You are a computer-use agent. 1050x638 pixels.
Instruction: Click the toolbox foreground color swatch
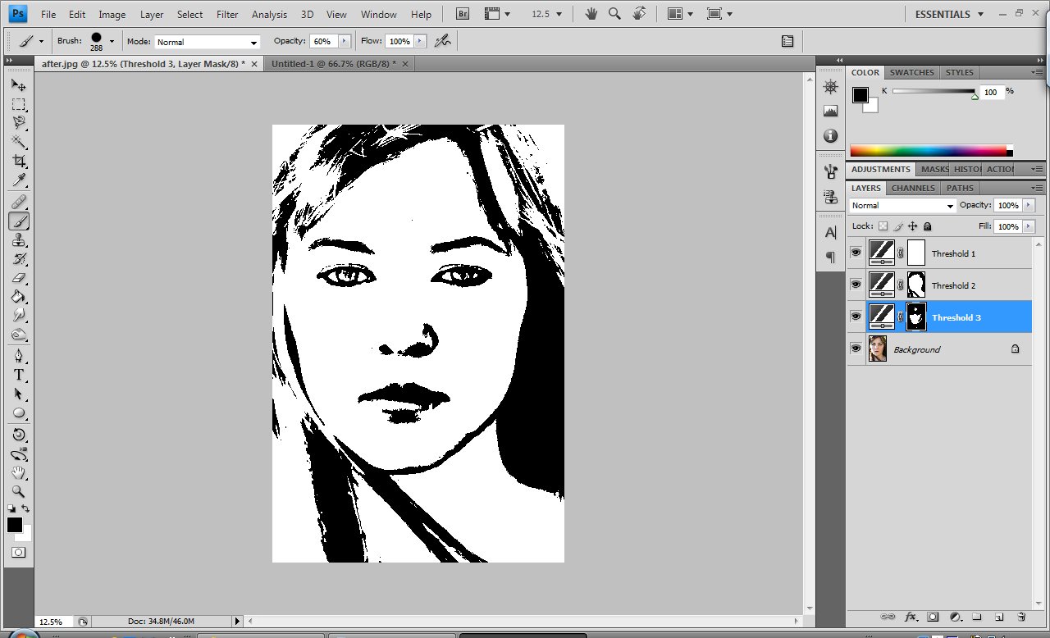coord(15,525)
